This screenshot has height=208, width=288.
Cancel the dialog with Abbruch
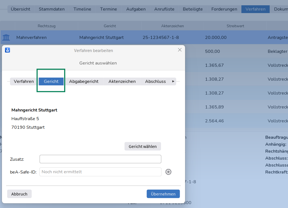pyautogui.click(x=19, y=194)
